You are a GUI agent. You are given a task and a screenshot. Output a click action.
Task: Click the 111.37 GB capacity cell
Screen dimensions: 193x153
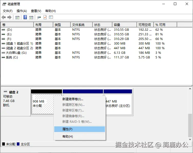point(121,57)
